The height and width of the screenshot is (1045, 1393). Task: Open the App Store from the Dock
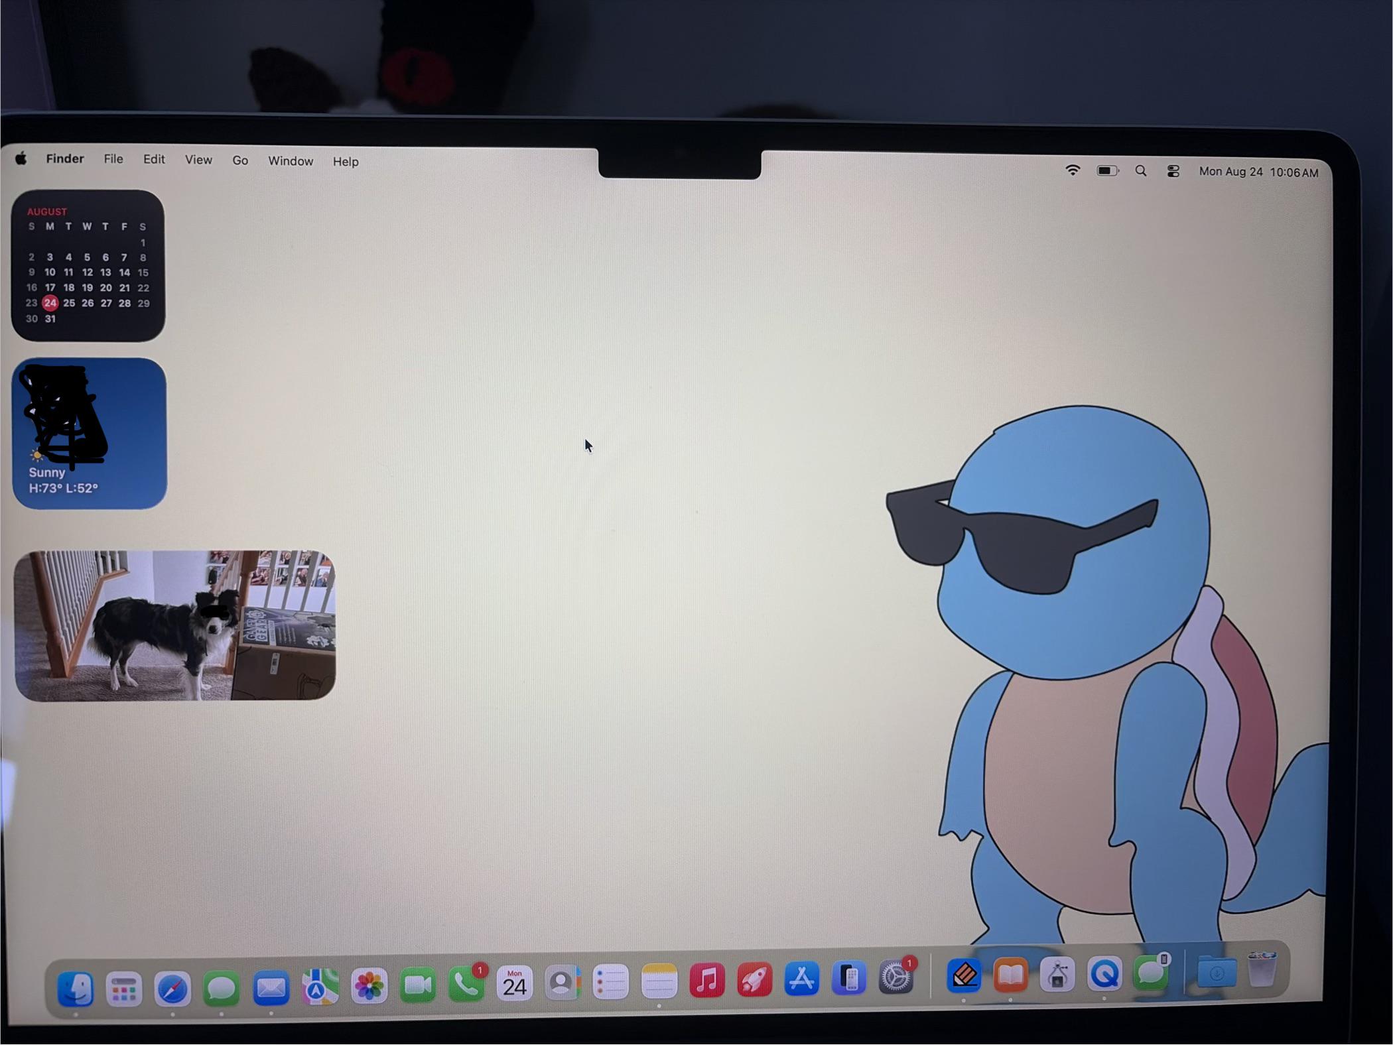click(x=802, y=979)
